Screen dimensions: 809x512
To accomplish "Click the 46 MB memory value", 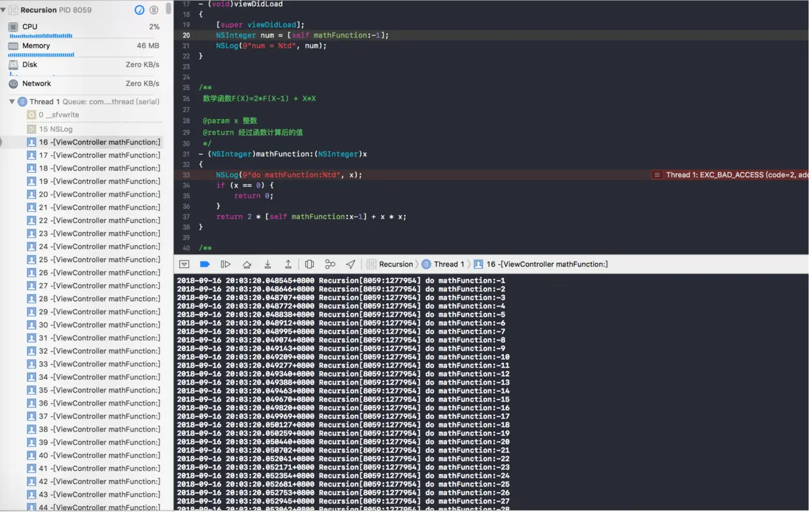I will pyautogui.click(x=148, y=46).
